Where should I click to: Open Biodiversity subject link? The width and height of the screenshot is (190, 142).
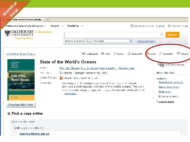165,92
